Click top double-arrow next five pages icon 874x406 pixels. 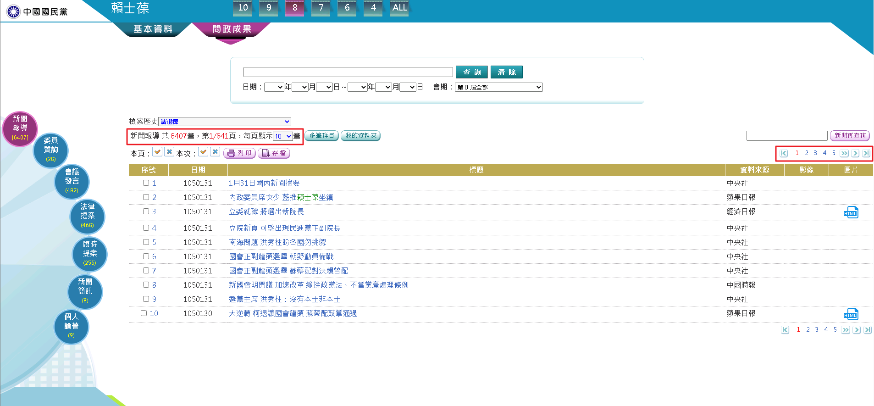(x=844, y=153)
